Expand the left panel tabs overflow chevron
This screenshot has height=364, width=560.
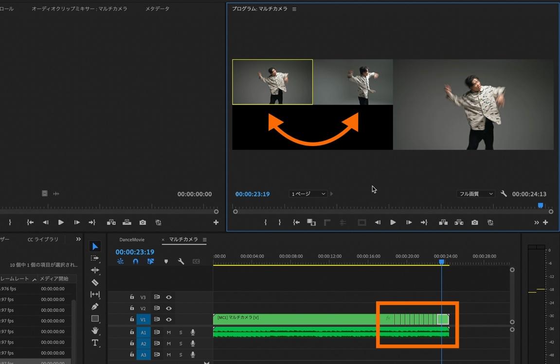point(78,239)
